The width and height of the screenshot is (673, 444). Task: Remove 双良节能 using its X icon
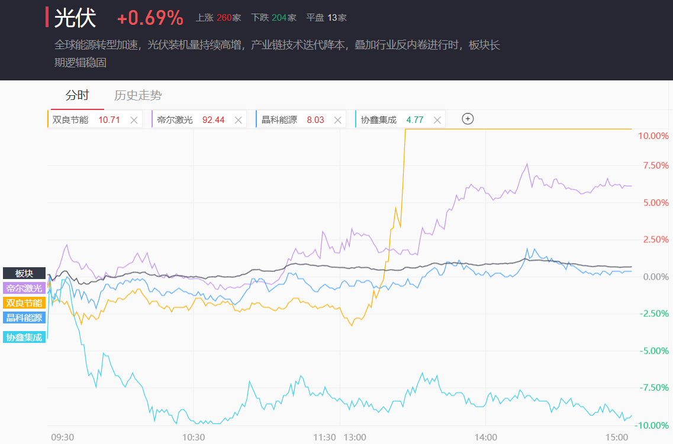134,120
